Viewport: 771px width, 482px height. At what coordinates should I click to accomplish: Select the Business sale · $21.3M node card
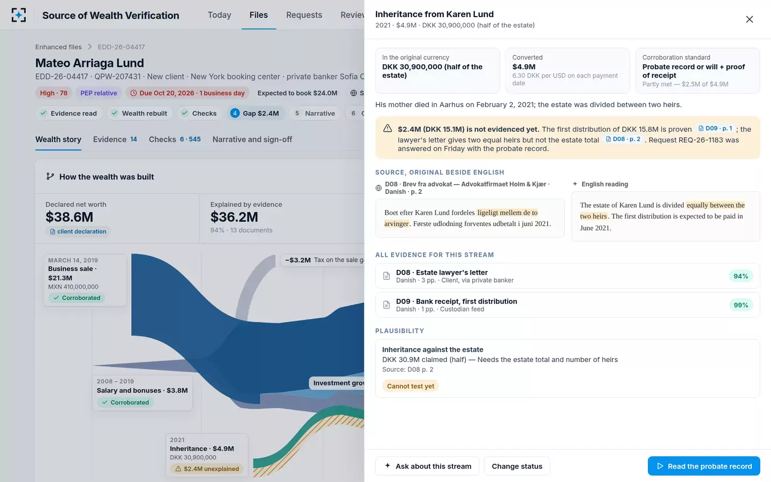point(85,280)
